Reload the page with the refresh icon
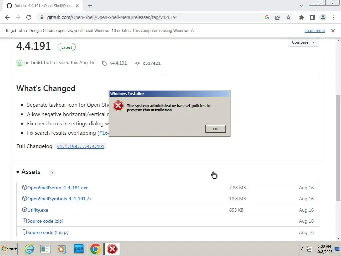Screen dimensions: 341x256 tap(29, 17)
